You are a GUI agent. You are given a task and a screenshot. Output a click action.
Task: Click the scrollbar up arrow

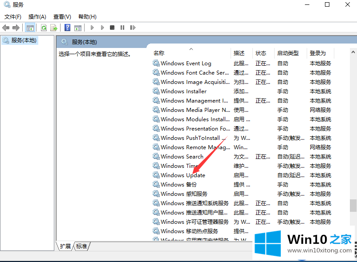(353, 52)
